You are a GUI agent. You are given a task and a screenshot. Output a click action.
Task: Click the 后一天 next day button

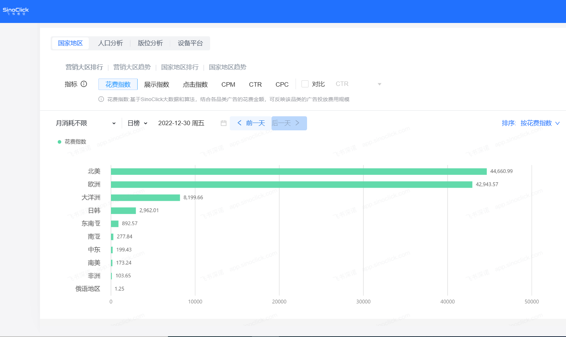point(289,123)
